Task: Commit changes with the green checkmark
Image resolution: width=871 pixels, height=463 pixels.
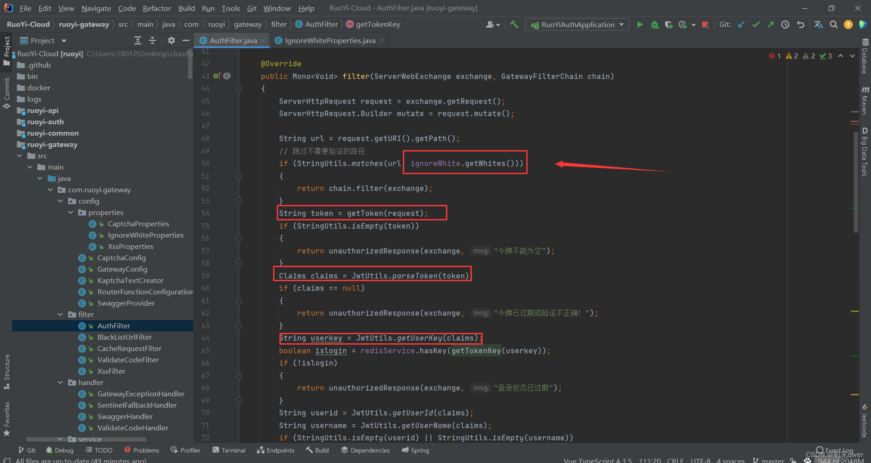Action: 756,24
